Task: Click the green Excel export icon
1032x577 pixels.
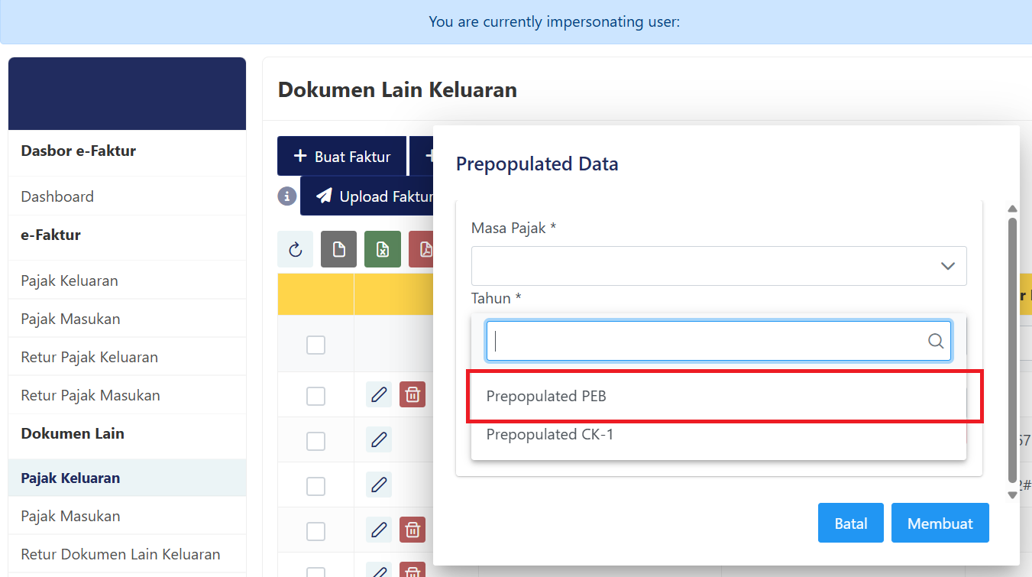Action: [x=383, y=250]
